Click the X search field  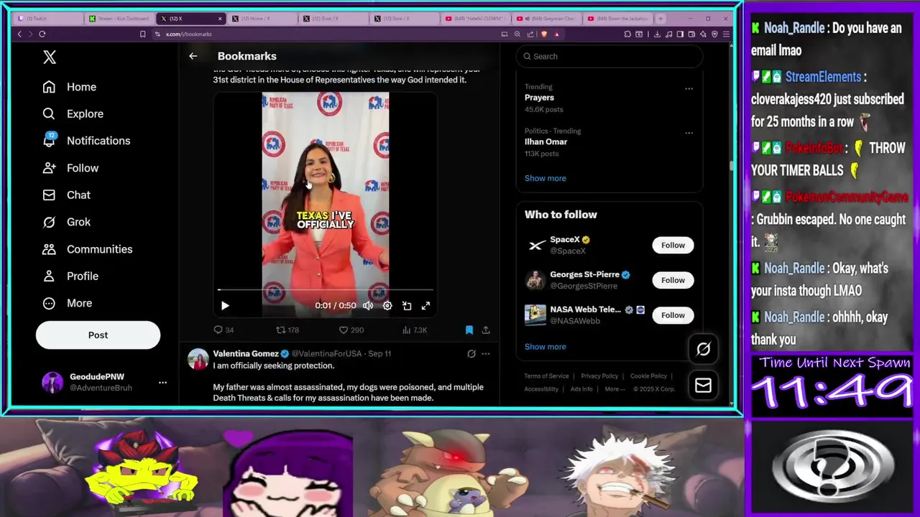[x=609, y=56]
